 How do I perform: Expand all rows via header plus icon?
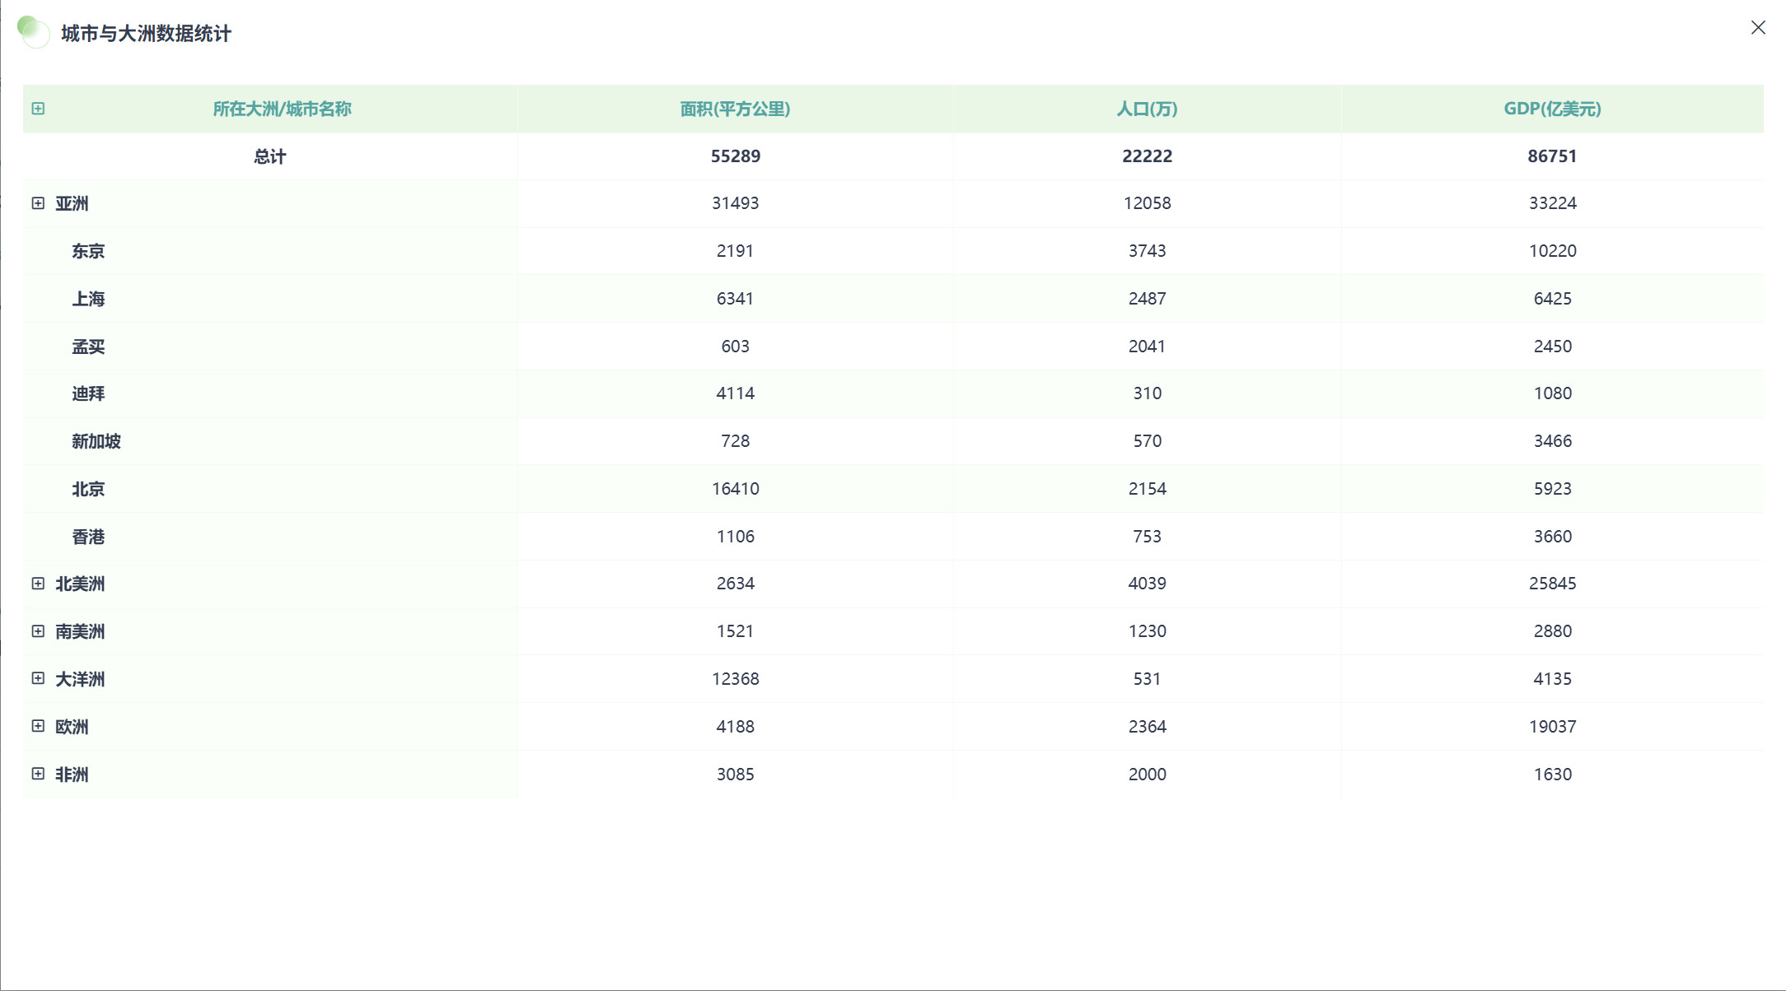pyautogui.click(x=38, y=109)
